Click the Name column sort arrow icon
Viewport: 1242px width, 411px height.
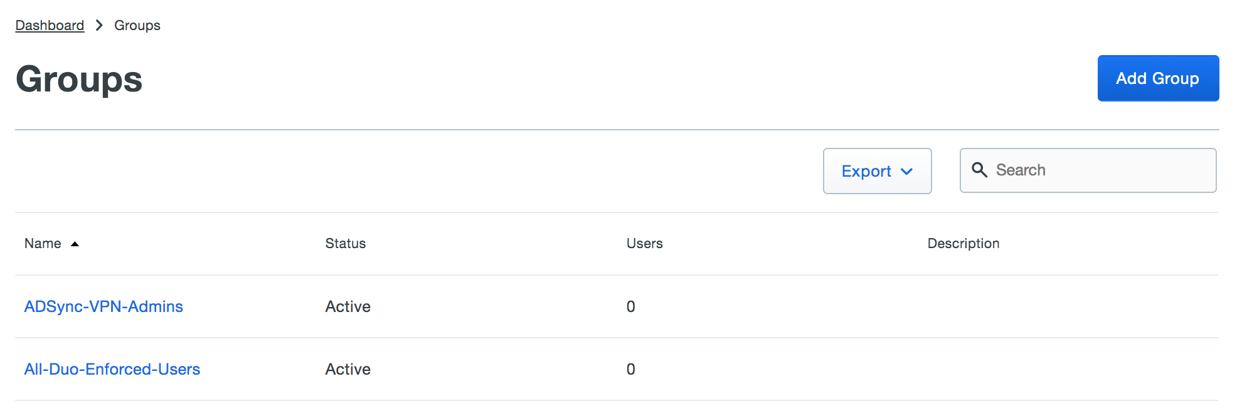click(x=75, y=244)
